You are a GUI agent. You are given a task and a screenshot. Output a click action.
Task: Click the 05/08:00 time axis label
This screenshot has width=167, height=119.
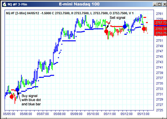pyautogui.click(x=60, y=114)
